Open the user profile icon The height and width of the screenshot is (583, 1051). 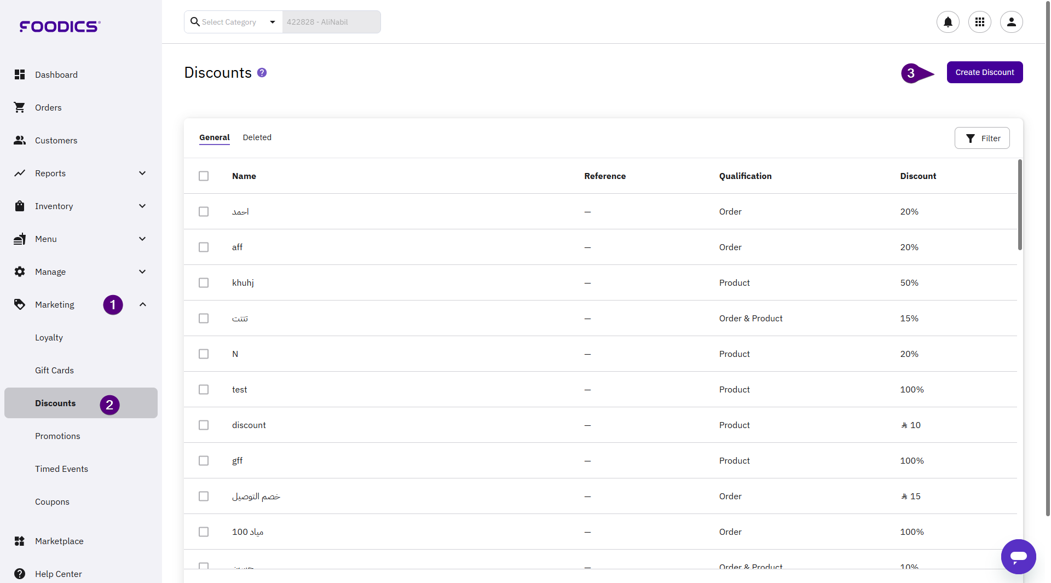click(x=1011, y=22)
